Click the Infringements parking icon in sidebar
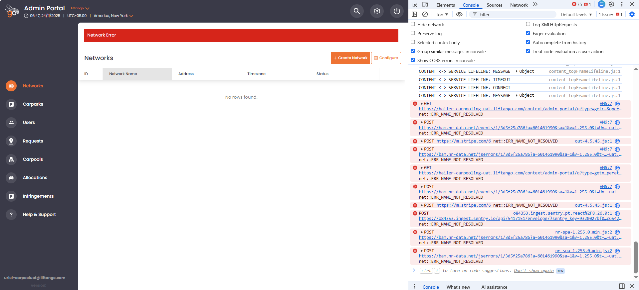639x290 pixels. [11, 196]
